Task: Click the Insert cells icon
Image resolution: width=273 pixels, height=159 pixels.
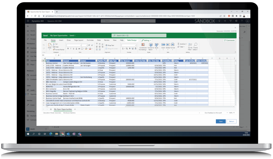Action: [163, 45]
